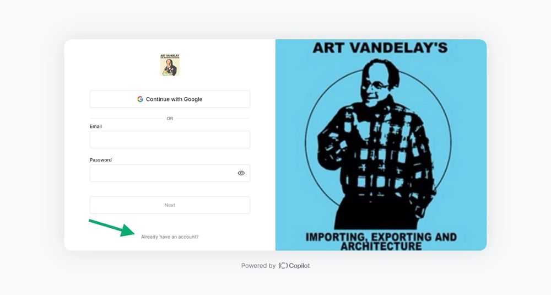Open the Powered by Copilot link
The width and height of the screenshot is (551, 295).
coord(275,265)
